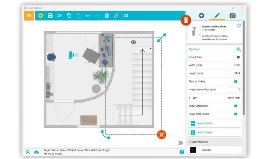
Task: Delete the selected item with the trash icon
Action: (x=107, y=15)
